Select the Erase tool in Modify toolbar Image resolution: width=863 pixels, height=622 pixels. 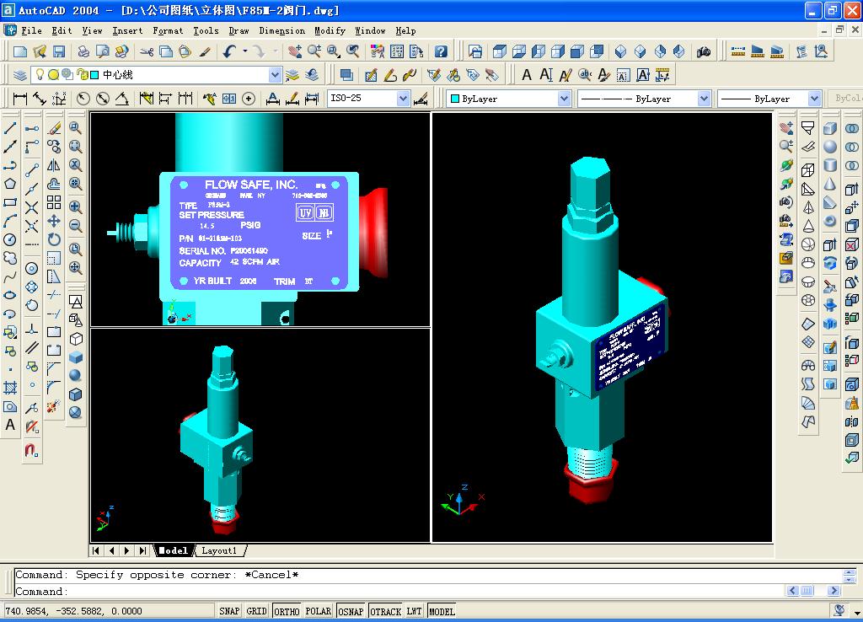(x=54, y=128)
